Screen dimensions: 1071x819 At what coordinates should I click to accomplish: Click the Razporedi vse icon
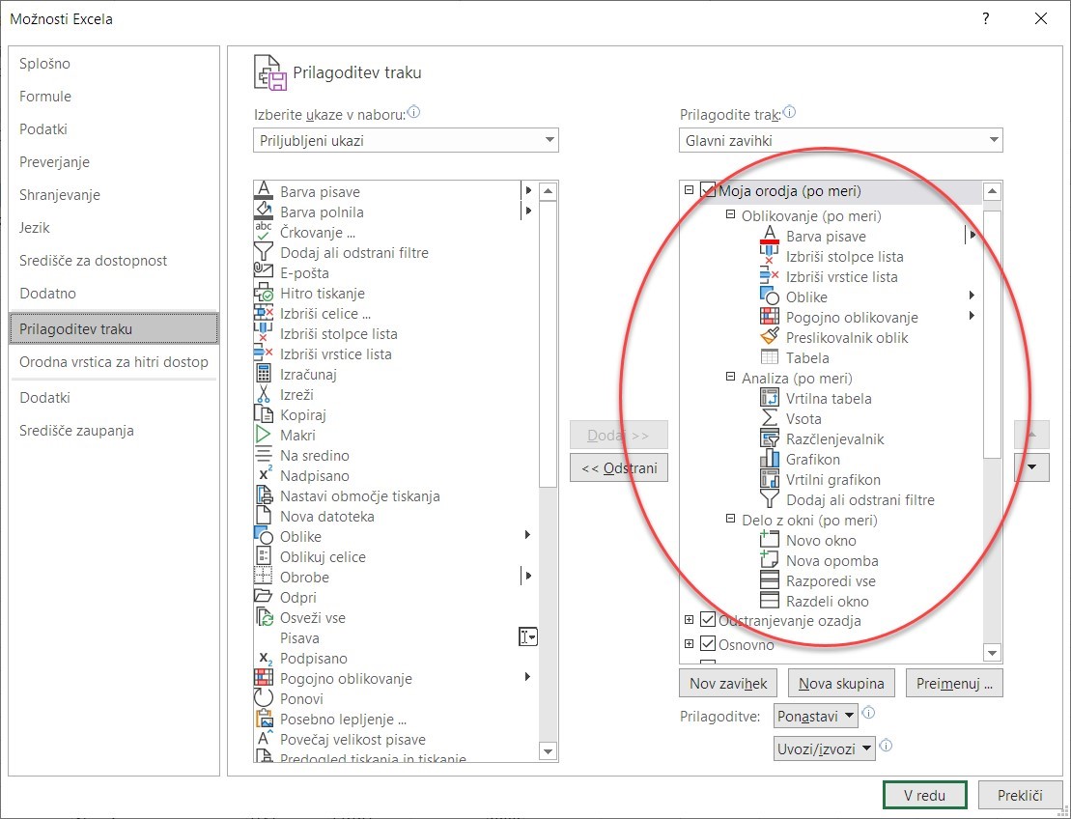click(x=770, y=580)
